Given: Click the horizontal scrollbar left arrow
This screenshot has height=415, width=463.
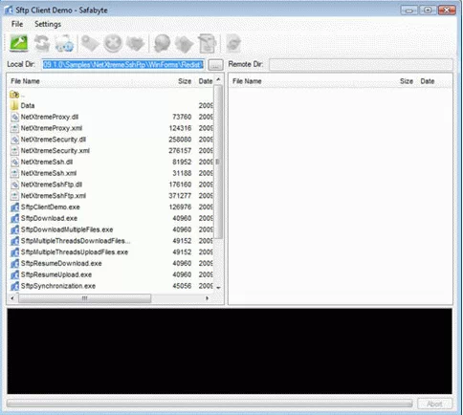Looking at the screenshot, I should (x=12, y=298).
